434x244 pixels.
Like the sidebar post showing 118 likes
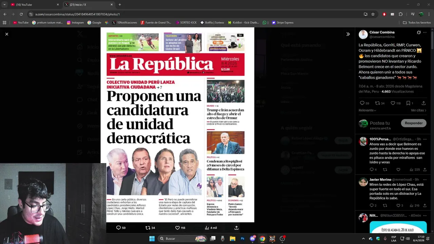coord(393,103)
